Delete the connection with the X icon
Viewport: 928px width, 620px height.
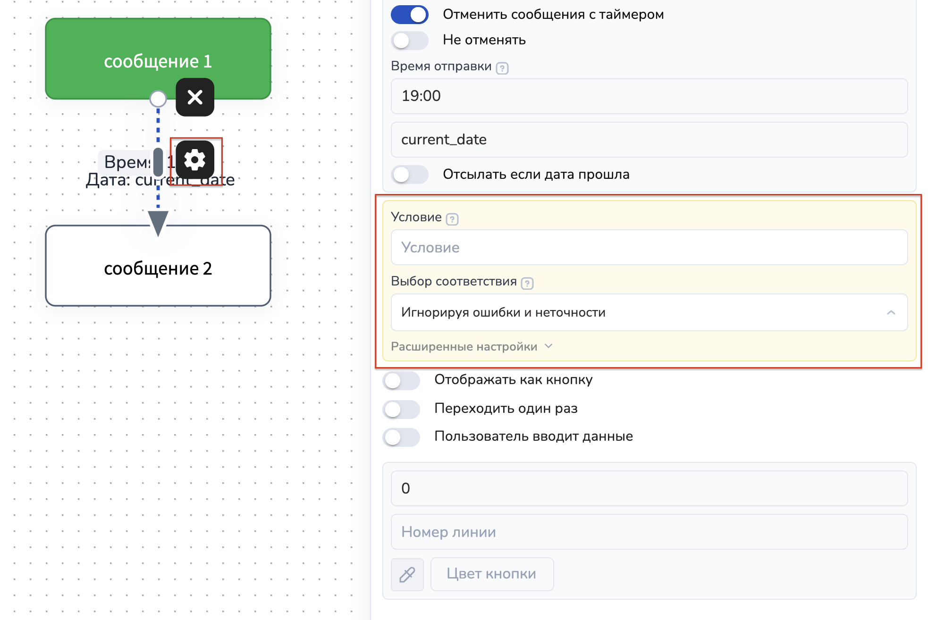[x=195, y=98]
